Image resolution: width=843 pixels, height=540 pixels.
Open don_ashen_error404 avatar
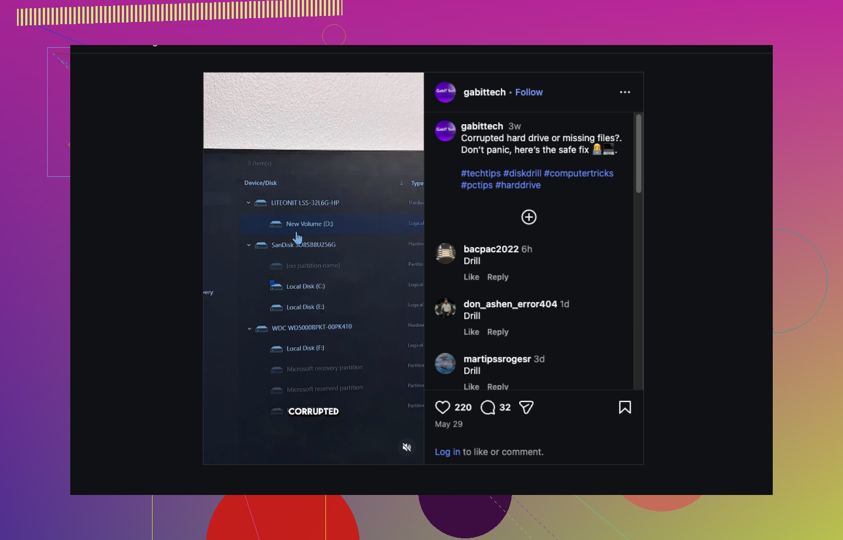point(445,309)
